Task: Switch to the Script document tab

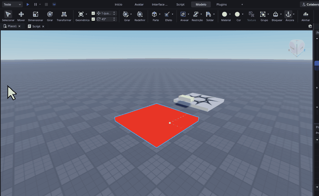Action: point(36,26)
